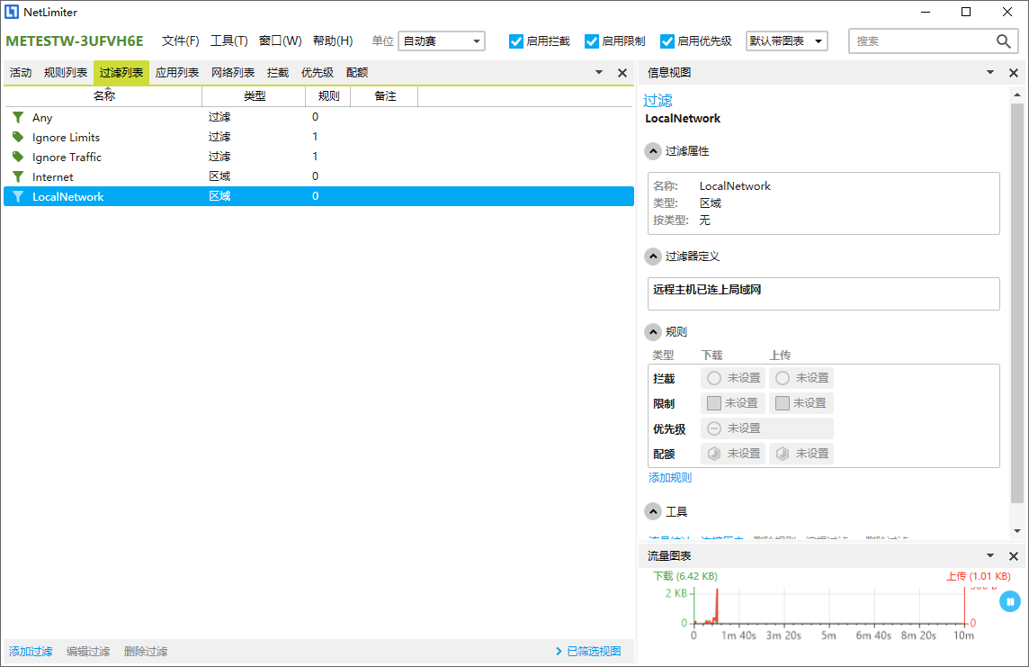Click the METESTW-3UFVH6E host name
The height and width of the screenshot is (667, 1029).
click(74, 41)
